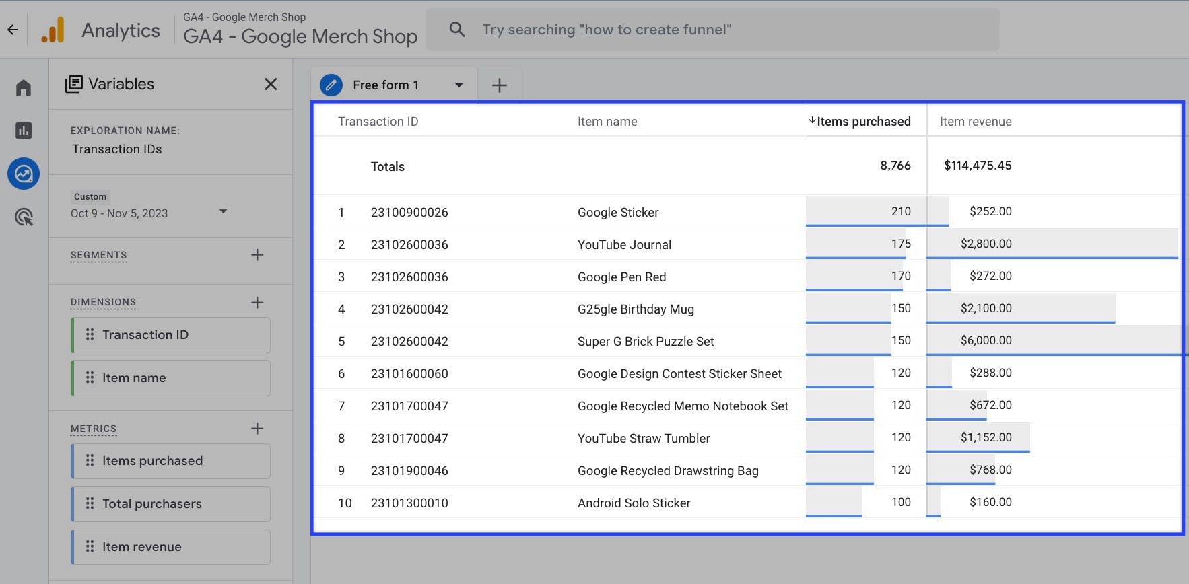Open the date range dropdown arrow

[223, 212]
